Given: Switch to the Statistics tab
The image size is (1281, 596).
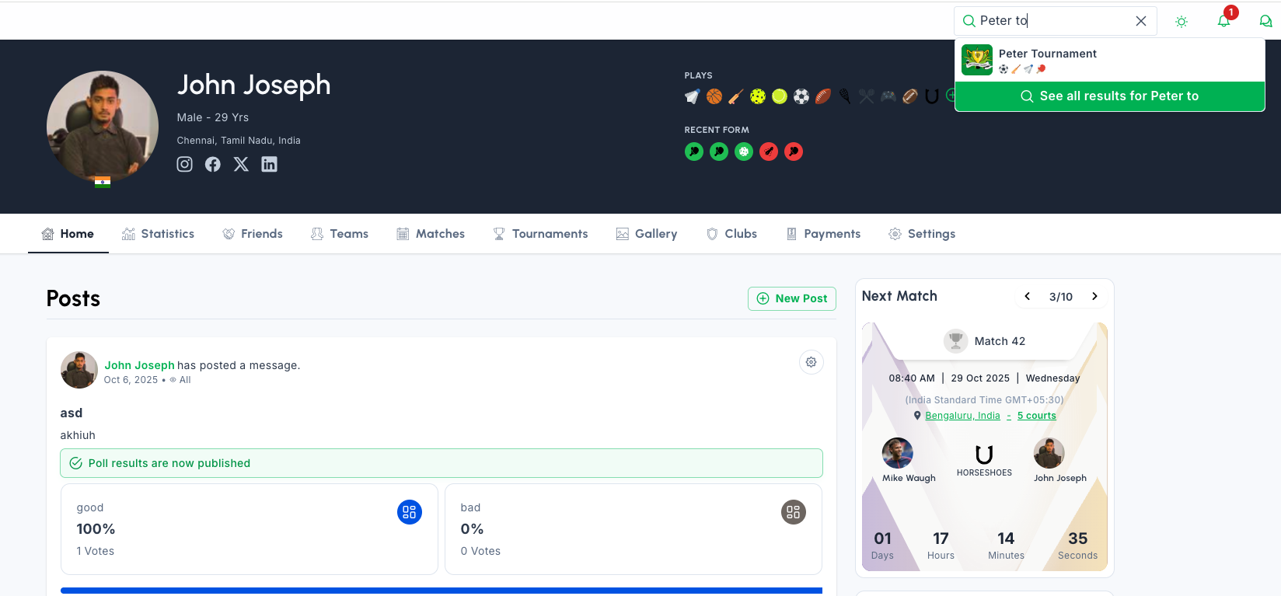Looking at the screenshot, I should 159,234.
